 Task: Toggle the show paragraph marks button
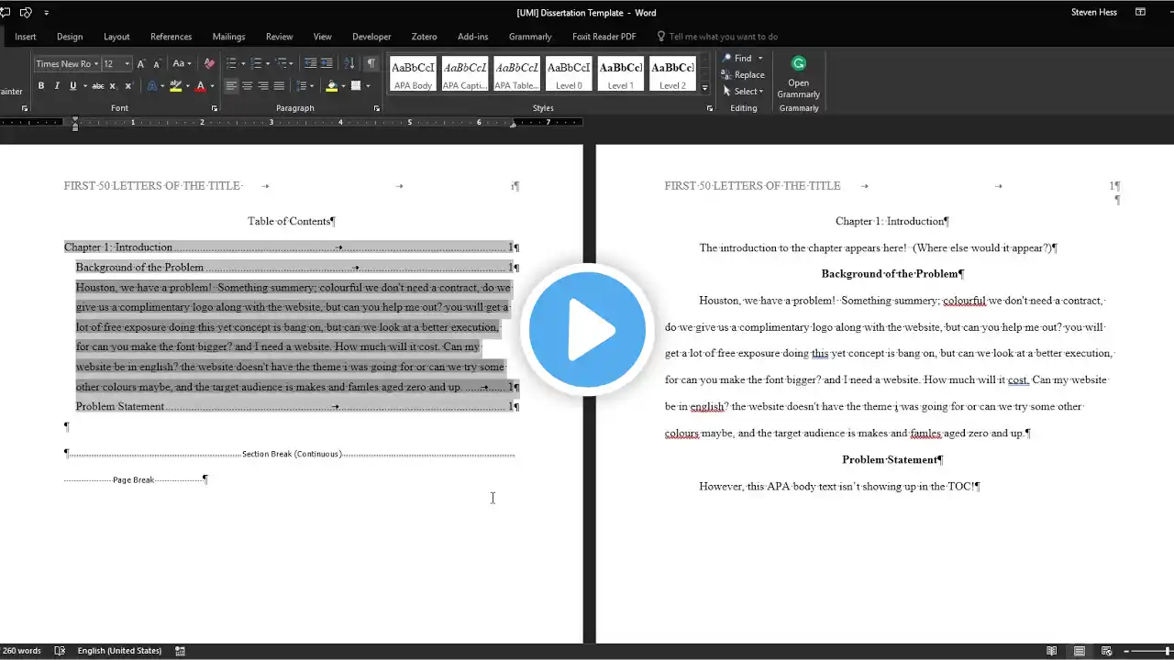coord(371,63)
